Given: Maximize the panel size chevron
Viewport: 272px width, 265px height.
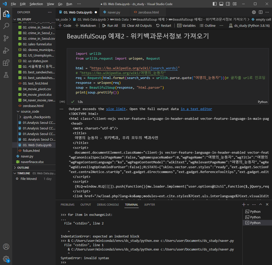Looking at the screenshot, I should click(x=260, y=204).
